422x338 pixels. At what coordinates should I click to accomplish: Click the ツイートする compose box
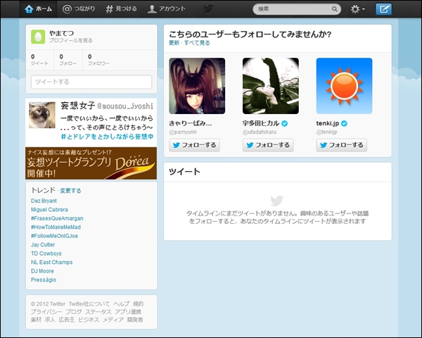pyautogui.click(x=91, y=82)
